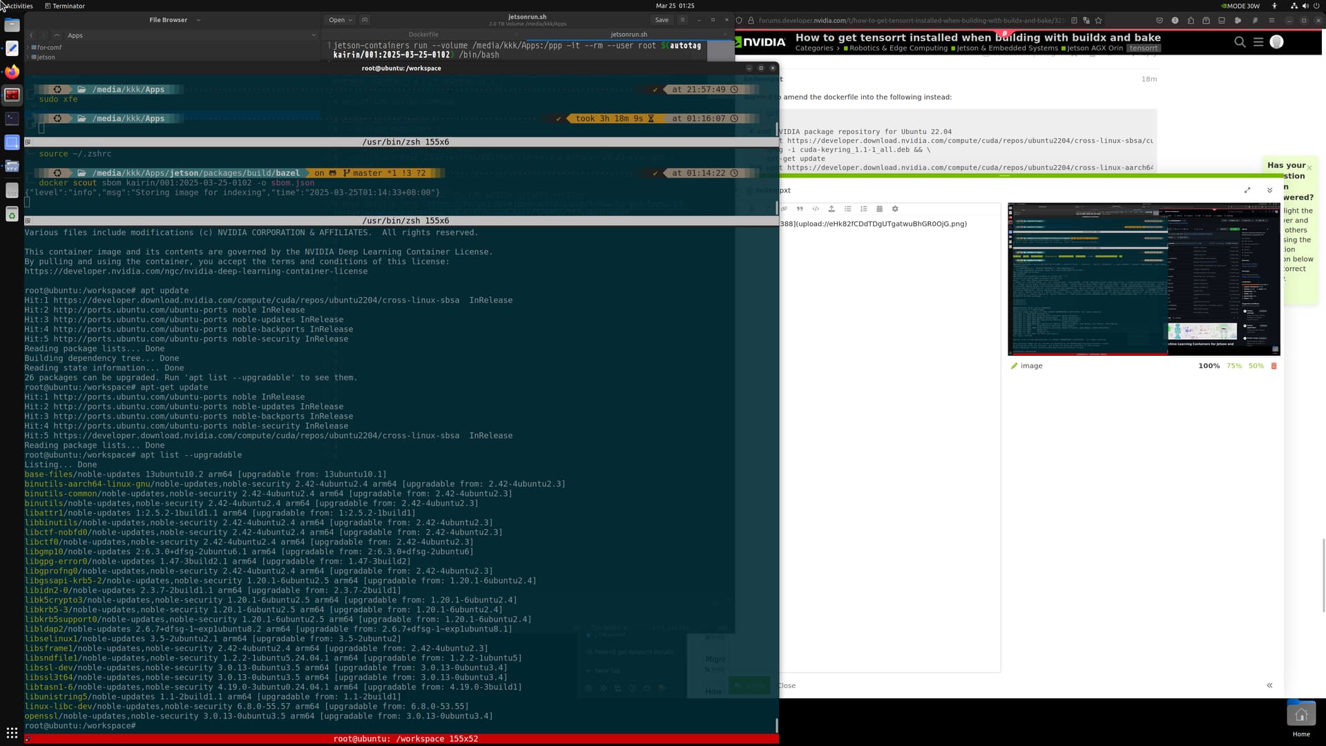Click the forum page scrollbar
This screenshot has height=746, width=1326.
pyautogui.click(x=1323, y=575)
